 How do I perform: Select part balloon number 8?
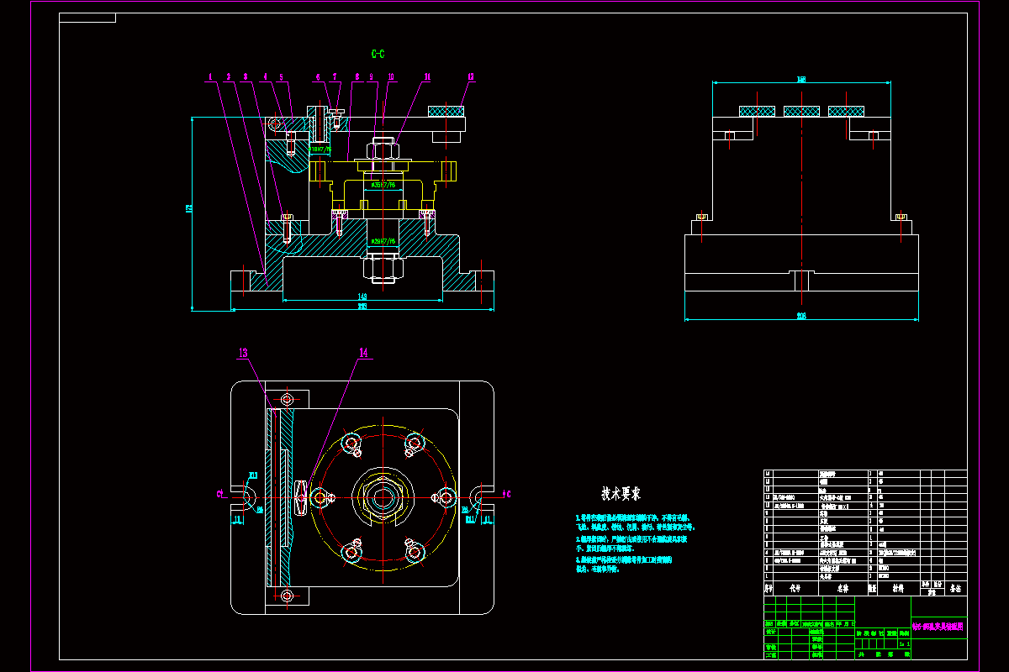[x=357, y=77]
